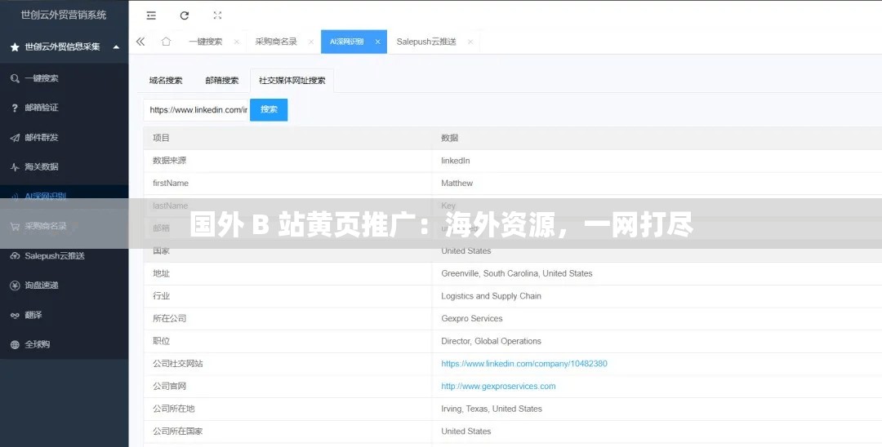Screen dimensions: 882x447
Task: Click the double-left arrow tab scroll icon
Action: pos(140,42)
